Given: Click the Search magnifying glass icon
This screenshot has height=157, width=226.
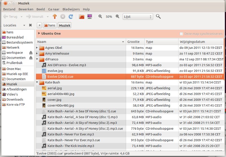Looking at the screenshot, I should coord(158,17).
